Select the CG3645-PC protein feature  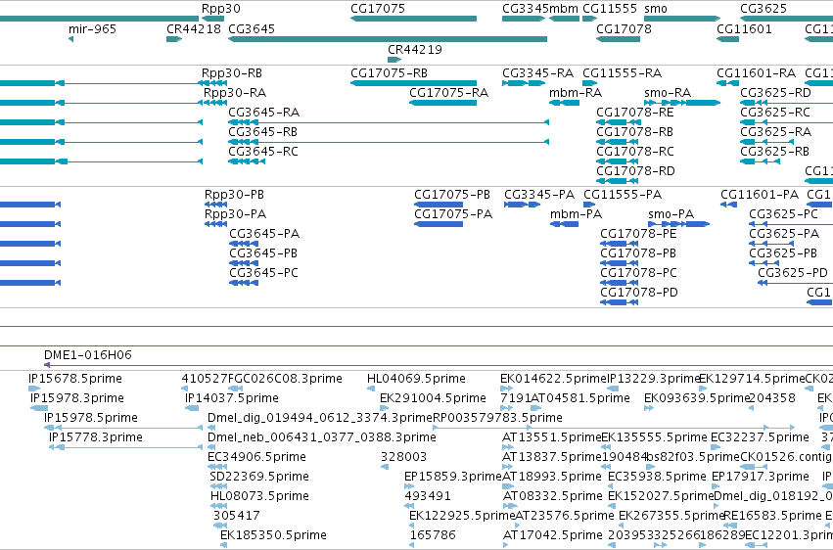(244, 283)
